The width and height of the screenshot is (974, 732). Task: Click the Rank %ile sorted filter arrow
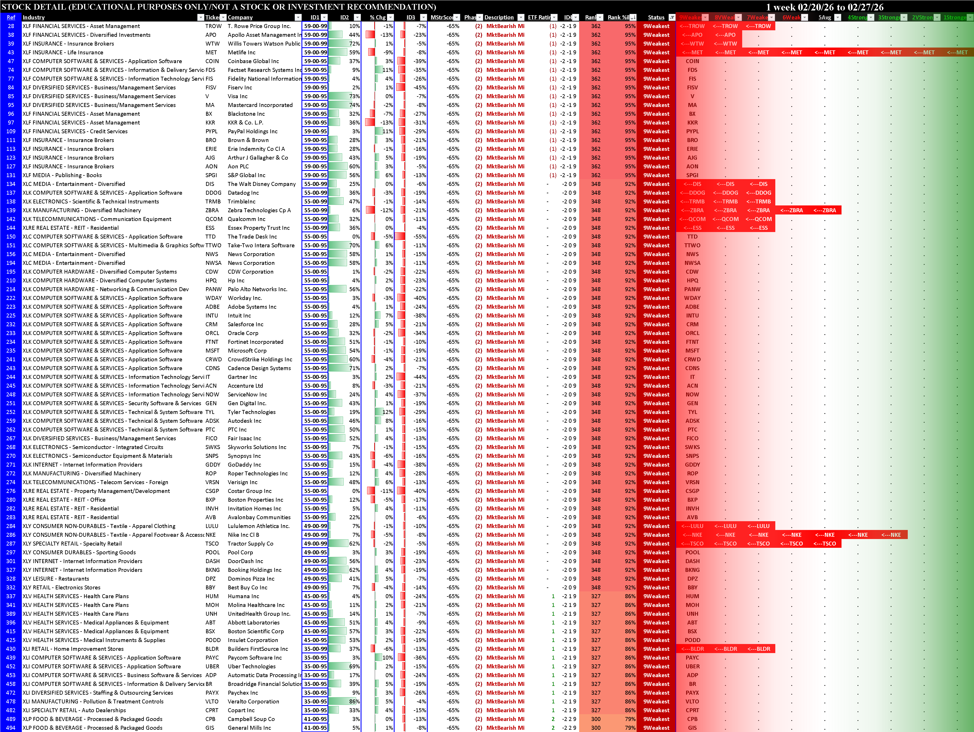633,18
